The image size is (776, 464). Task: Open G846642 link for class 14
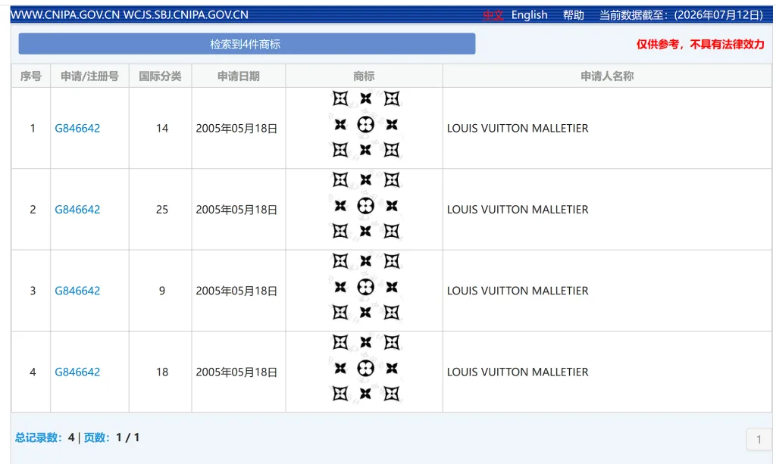point(77,129)
